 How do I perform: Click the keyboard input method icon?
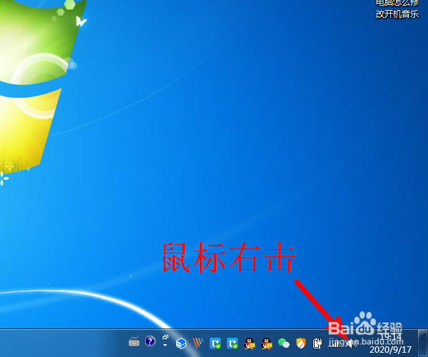[134, 341]
